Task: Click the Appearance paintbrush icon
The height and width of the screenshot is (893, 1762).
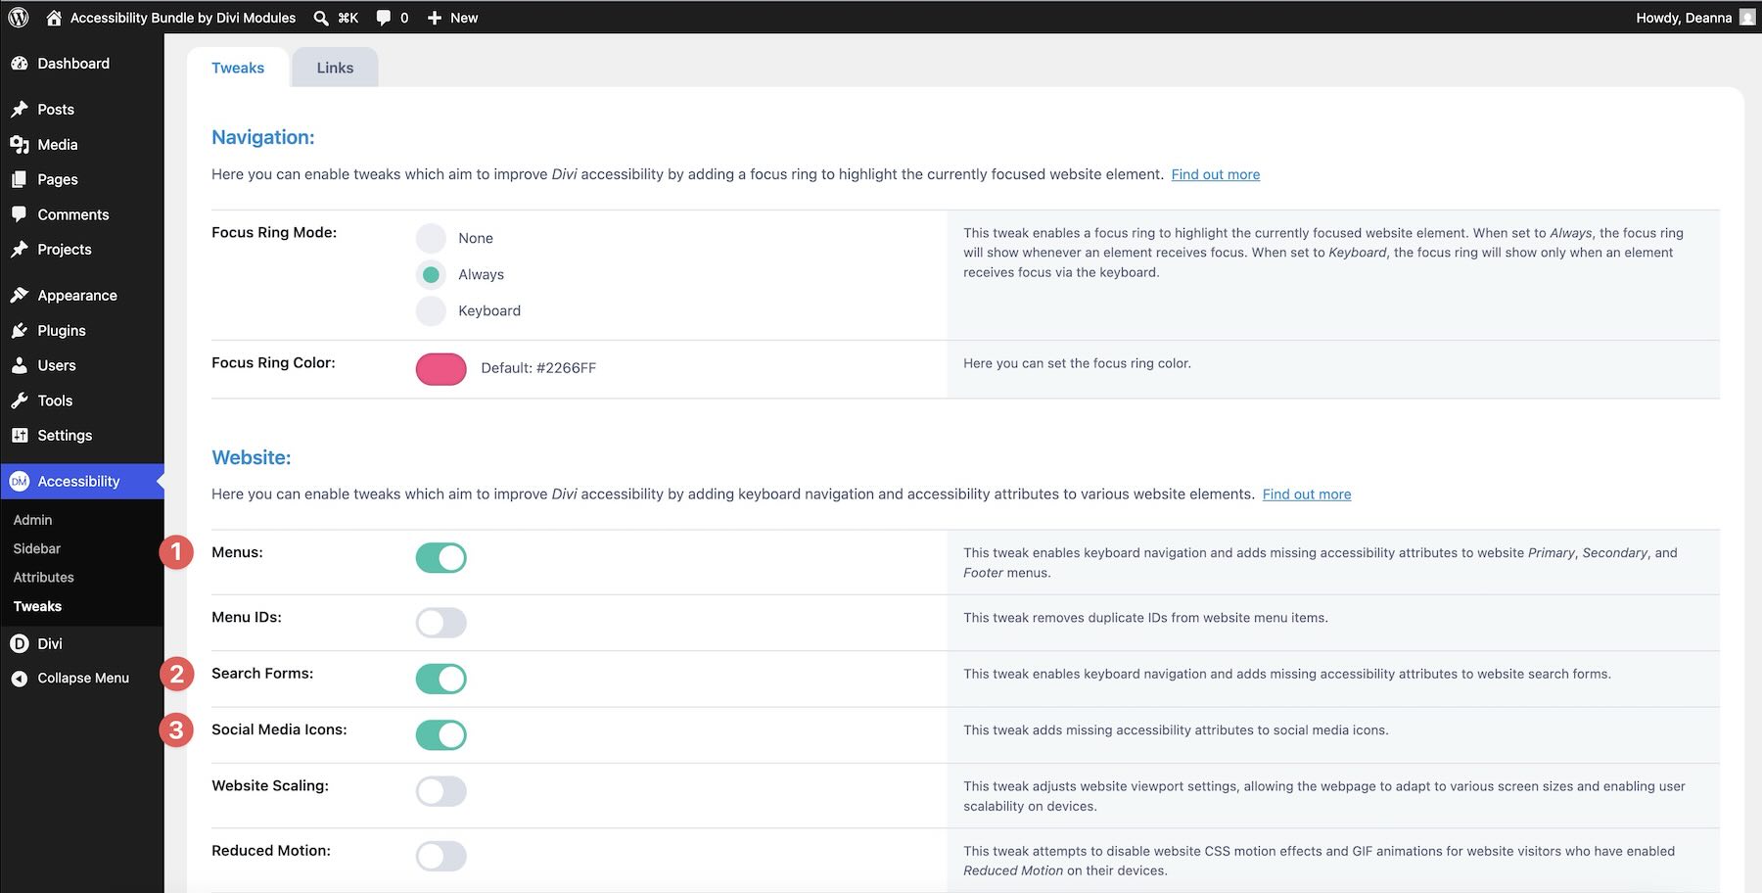Action: point(20,295)
